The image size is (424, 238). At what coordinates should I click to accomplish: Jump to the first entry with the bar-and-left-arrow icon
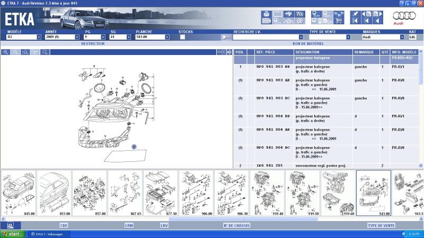[355, 21]
